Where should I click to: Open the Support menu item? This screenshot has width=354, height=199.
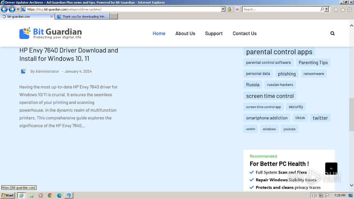[x=214, y=33]
